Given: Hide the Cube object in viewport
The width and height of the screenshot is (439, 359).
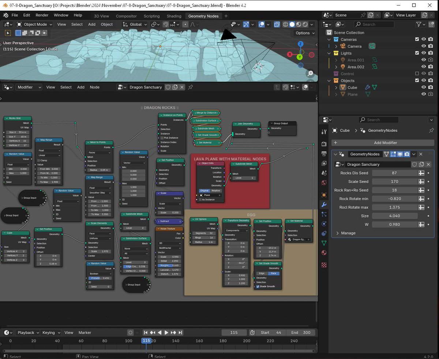Looking at the screenshot, I should coord(424,87).
